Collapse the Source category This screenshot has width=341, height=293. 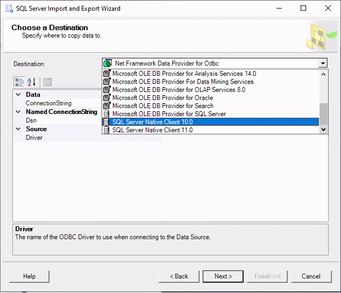pos(18,129)
